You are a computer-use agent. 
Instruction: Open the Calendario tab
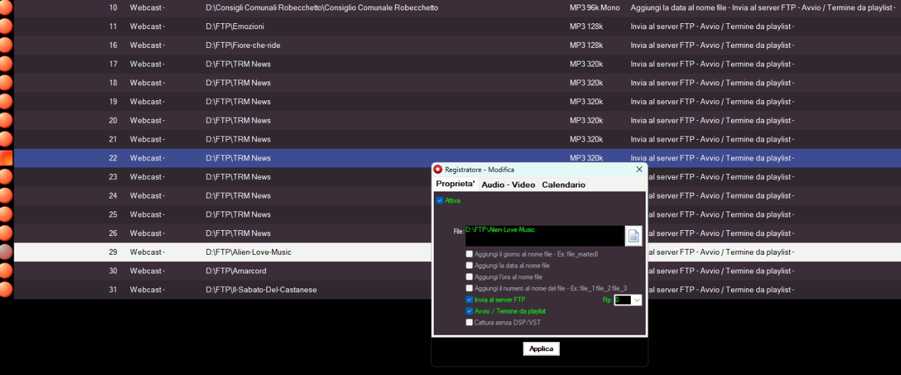pos(563,185)
